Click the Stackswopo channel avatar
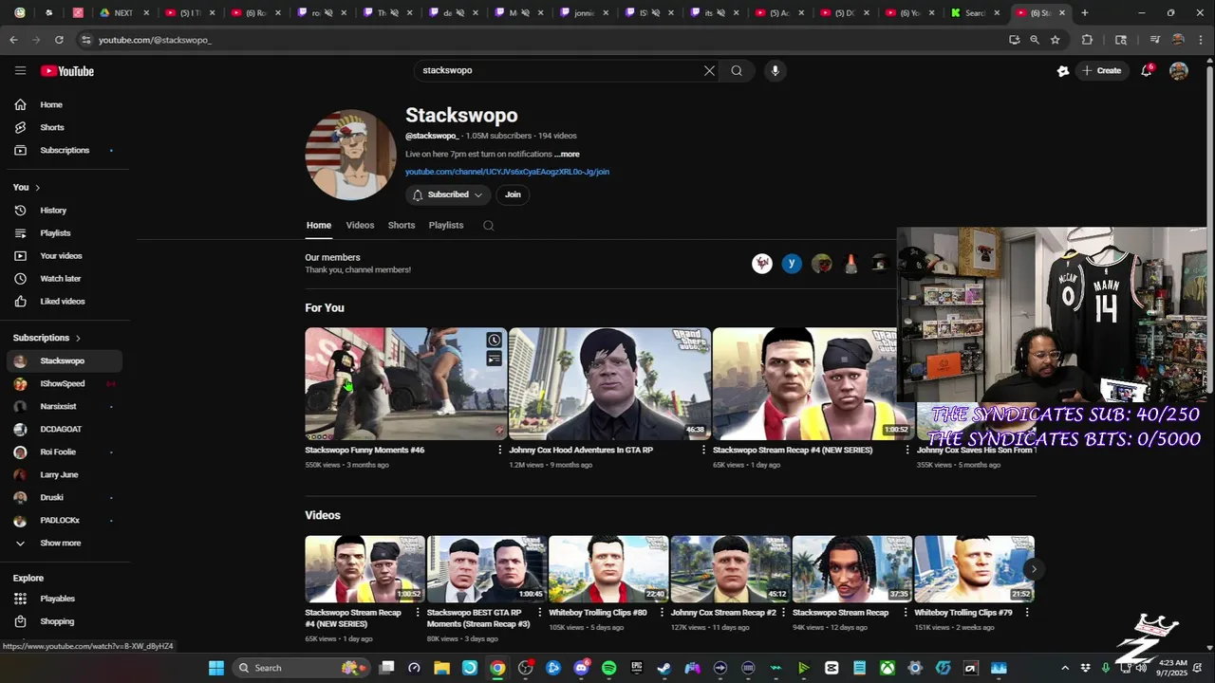This screenshot has width=1215, height=683. click(350, 155)
